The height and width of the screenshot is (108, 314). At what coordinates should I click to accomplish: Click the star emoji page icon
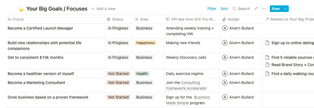pos(21,9)
